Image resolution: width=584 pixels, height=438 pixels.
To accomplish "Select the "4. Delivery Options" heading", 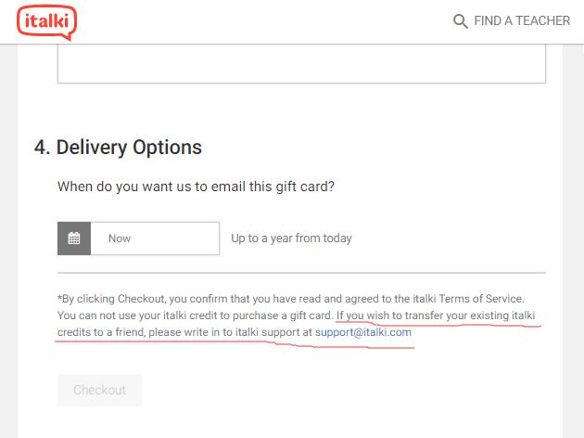I will (x=118, y=148).
